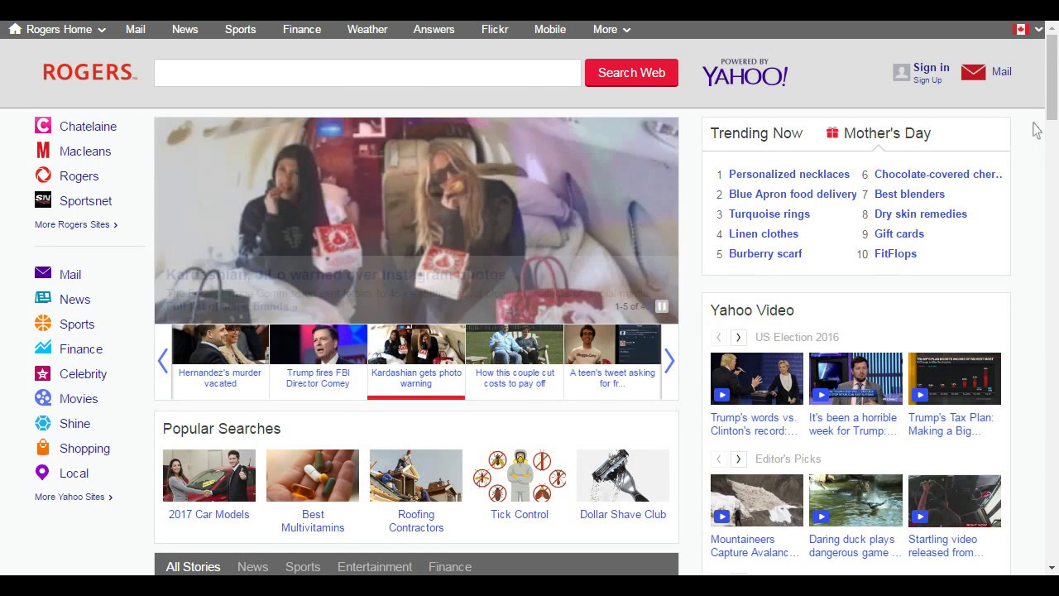The height and width of the screenshot is (596, 1059).
Task: Click the Rogers logo
Action: pyautogui.click(x=89, y=72)
